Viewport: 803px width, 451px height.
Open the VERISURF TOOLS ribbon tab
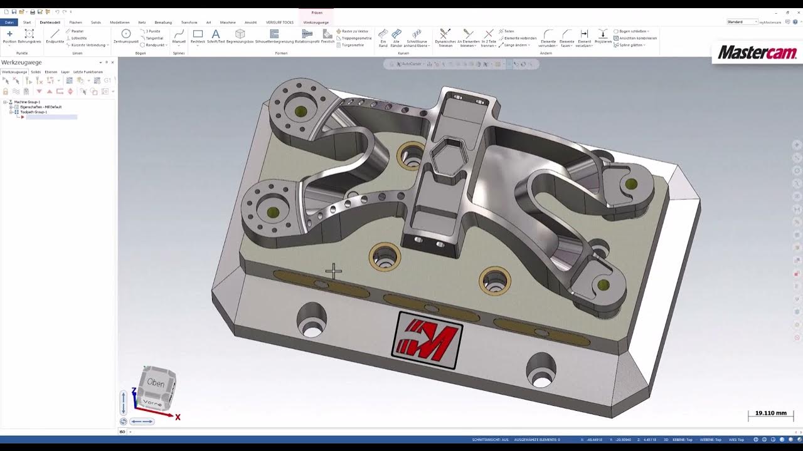click(x=280, y=22)
